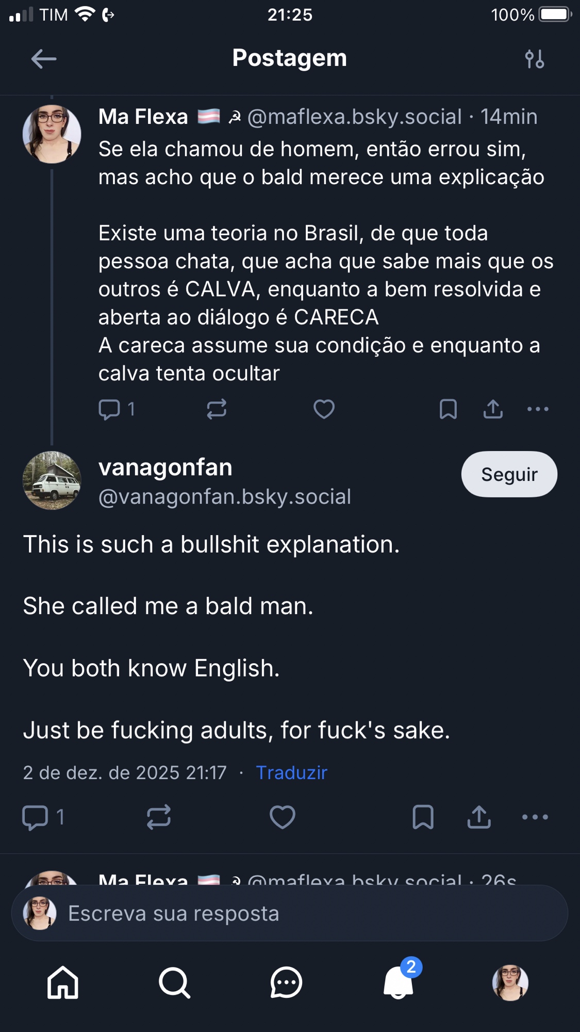
Task: Go to Home tab
Action: (x=63, y=982)
